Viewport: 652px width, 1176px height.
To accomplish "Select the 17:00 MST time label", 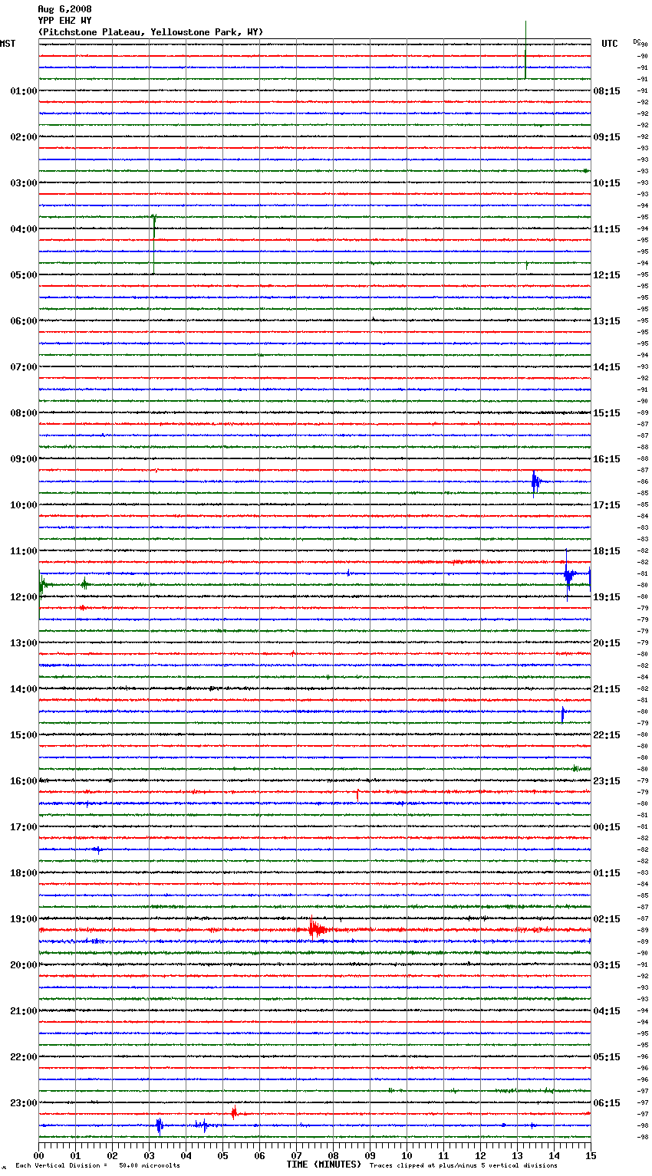I will [x=24, y=827].
